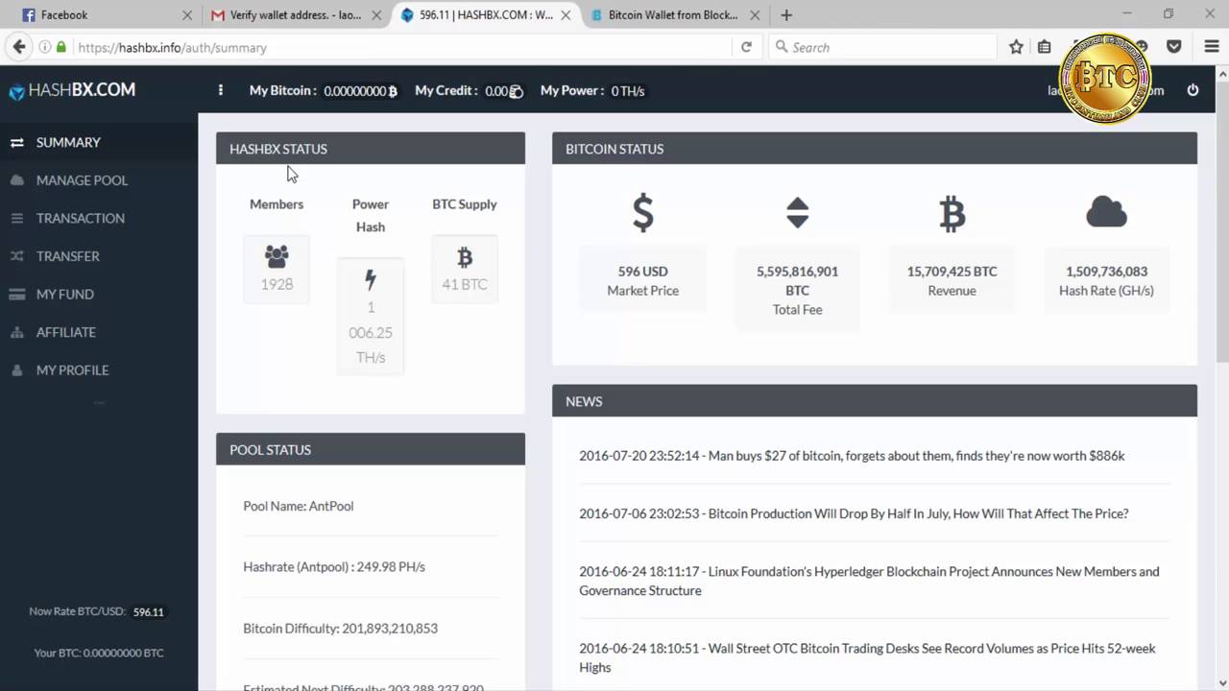Open Linux Foundation Hyperledger news item
Viewport: 1229px width, 691px height.
tap(869, 581)
